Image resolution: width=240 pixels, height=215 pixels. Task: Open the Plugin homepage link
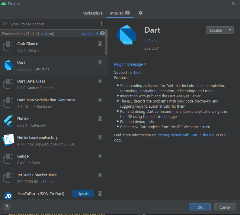[x=130, y=64]
